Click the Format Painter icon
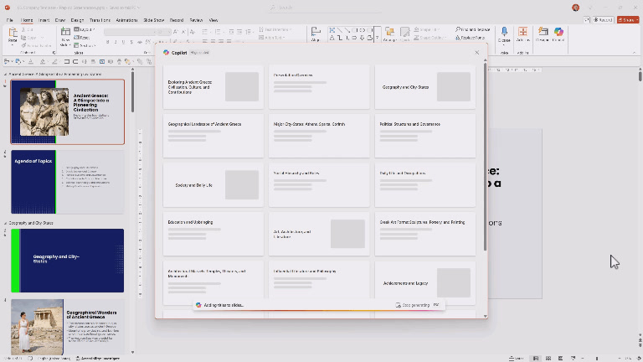 [23, 45]
